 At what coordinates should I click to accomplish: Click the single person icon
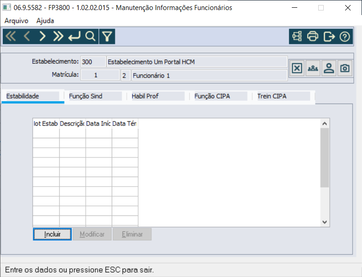tap(329, 68)
